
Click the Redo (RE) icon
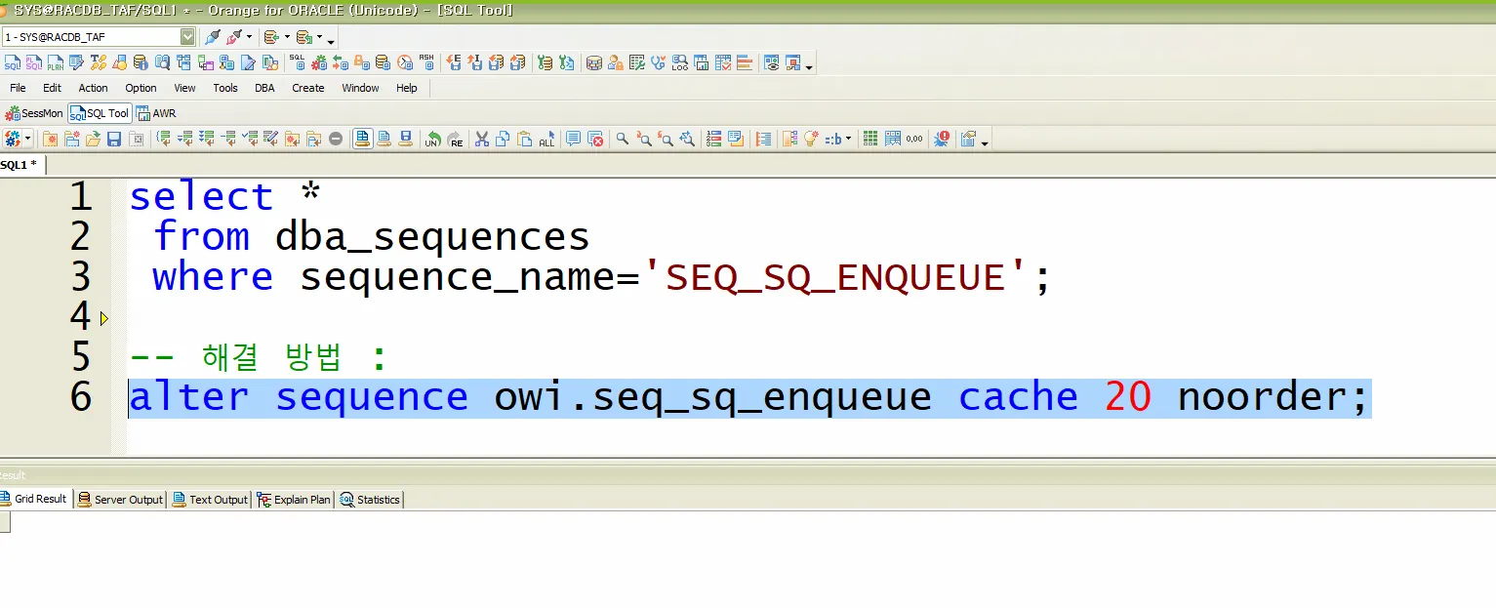(x=456, y=140)
